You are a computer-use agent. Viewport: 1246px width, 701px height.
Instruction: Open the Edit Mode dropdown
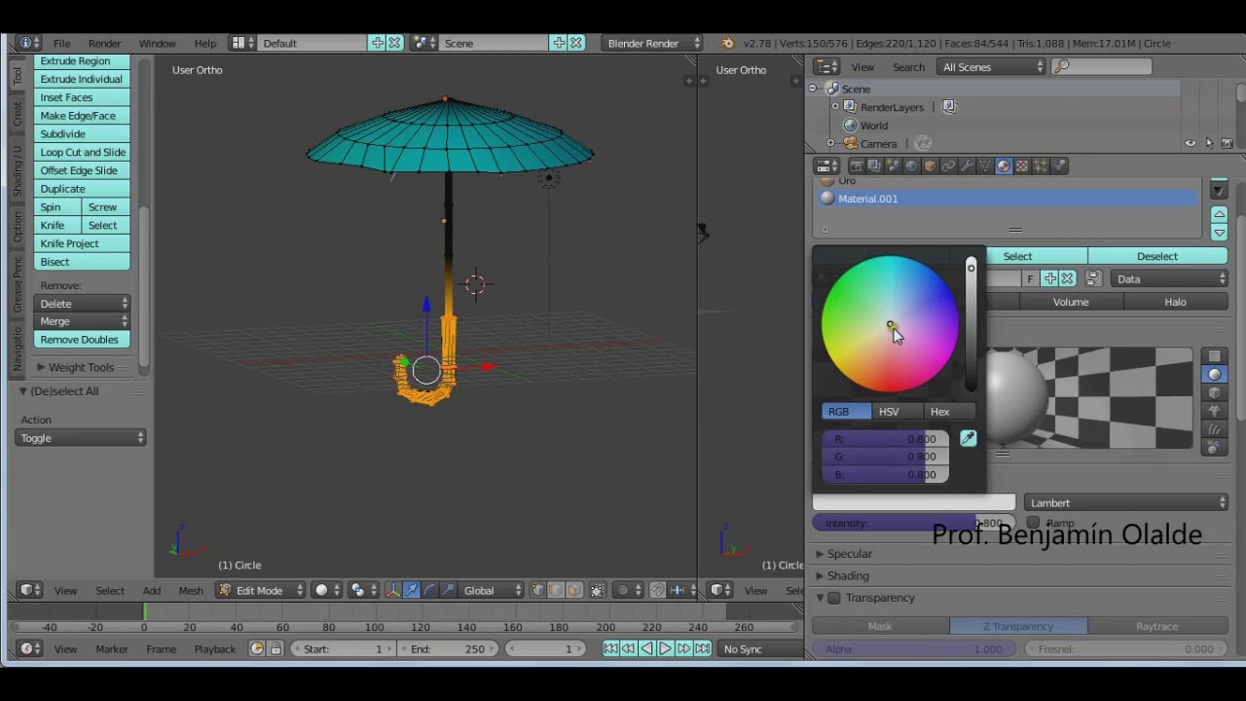tap(261, 590)
